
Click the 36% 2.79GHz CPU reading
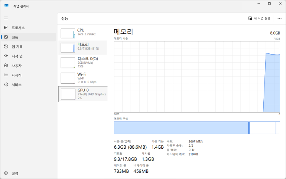click(87, 34)
